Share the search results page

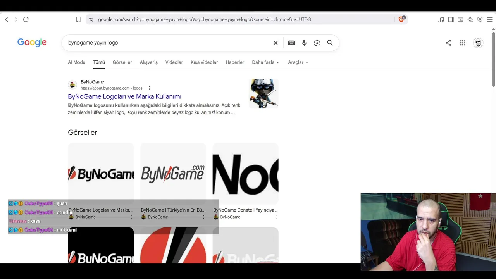click(x=448, y=43)
